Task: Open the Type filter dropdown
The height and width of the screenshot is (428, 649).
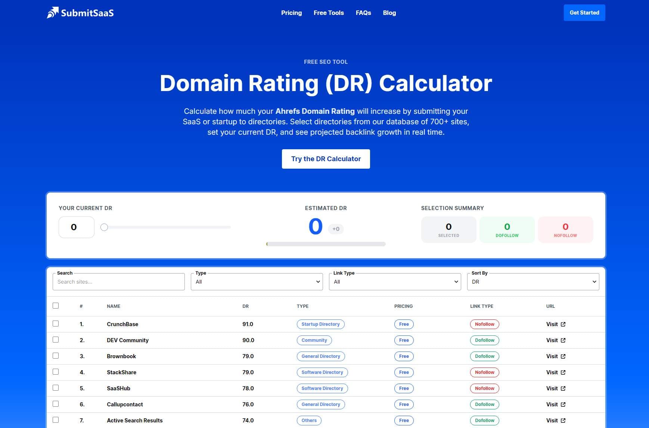Action: [257, 281]
